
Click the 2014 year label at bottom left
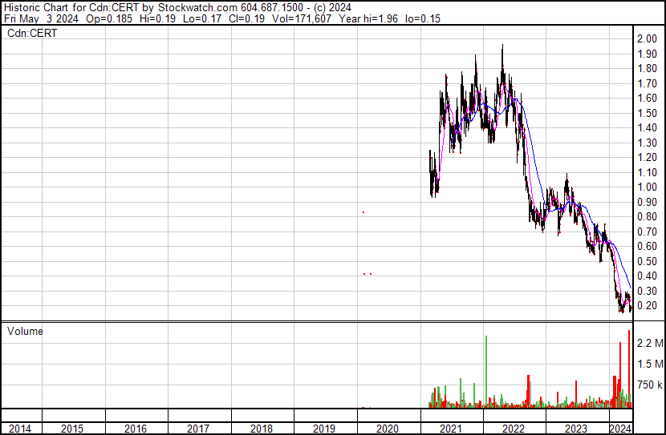[20, 429]
